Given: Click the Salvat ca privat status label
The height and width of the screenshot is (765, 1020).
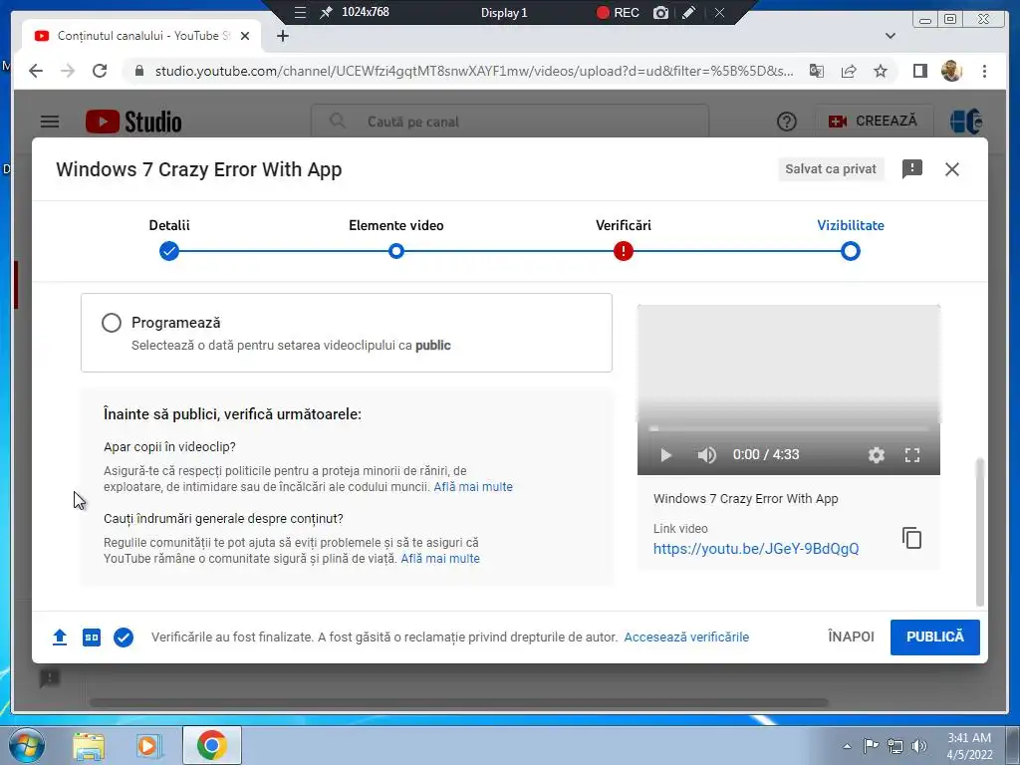Looking at the screenshot, I should click(831, 169).
